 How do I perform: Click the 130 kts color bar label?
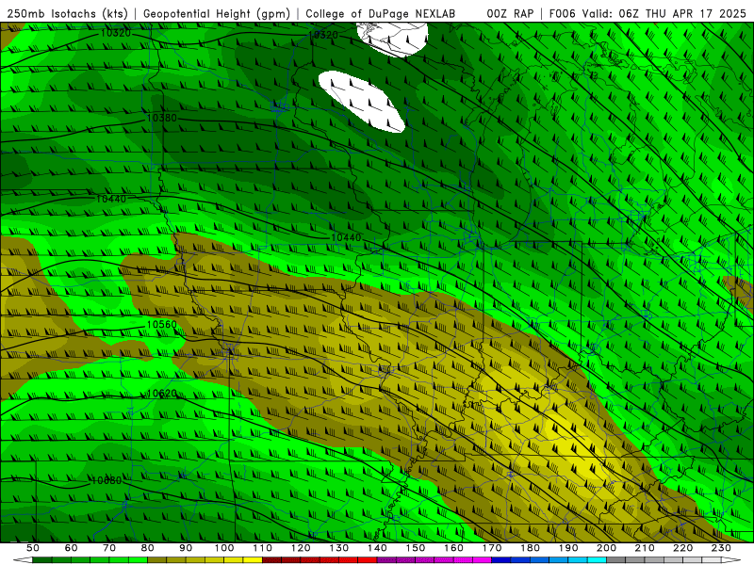pos(339,548)
